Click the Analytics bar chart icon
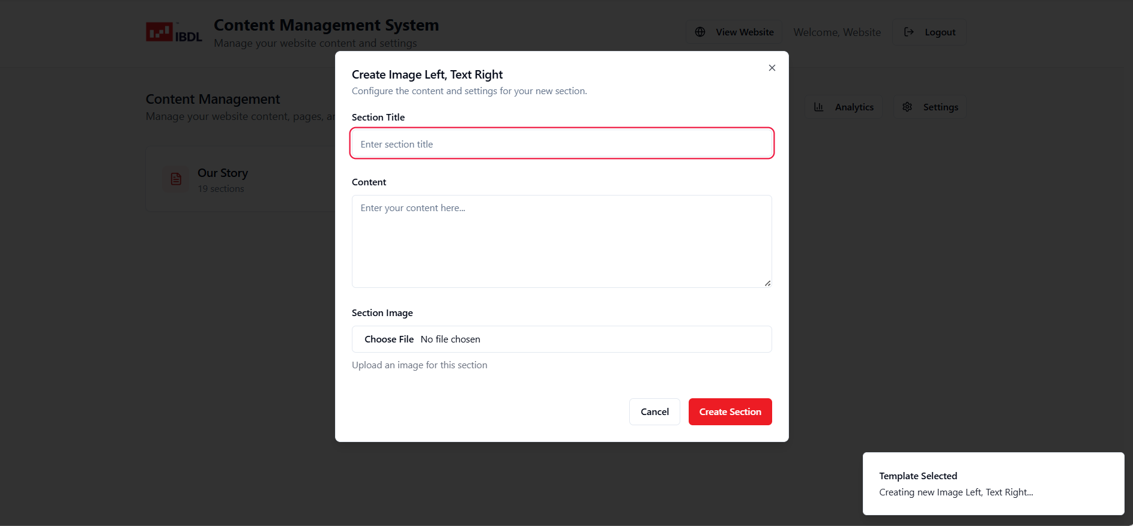 818,107
